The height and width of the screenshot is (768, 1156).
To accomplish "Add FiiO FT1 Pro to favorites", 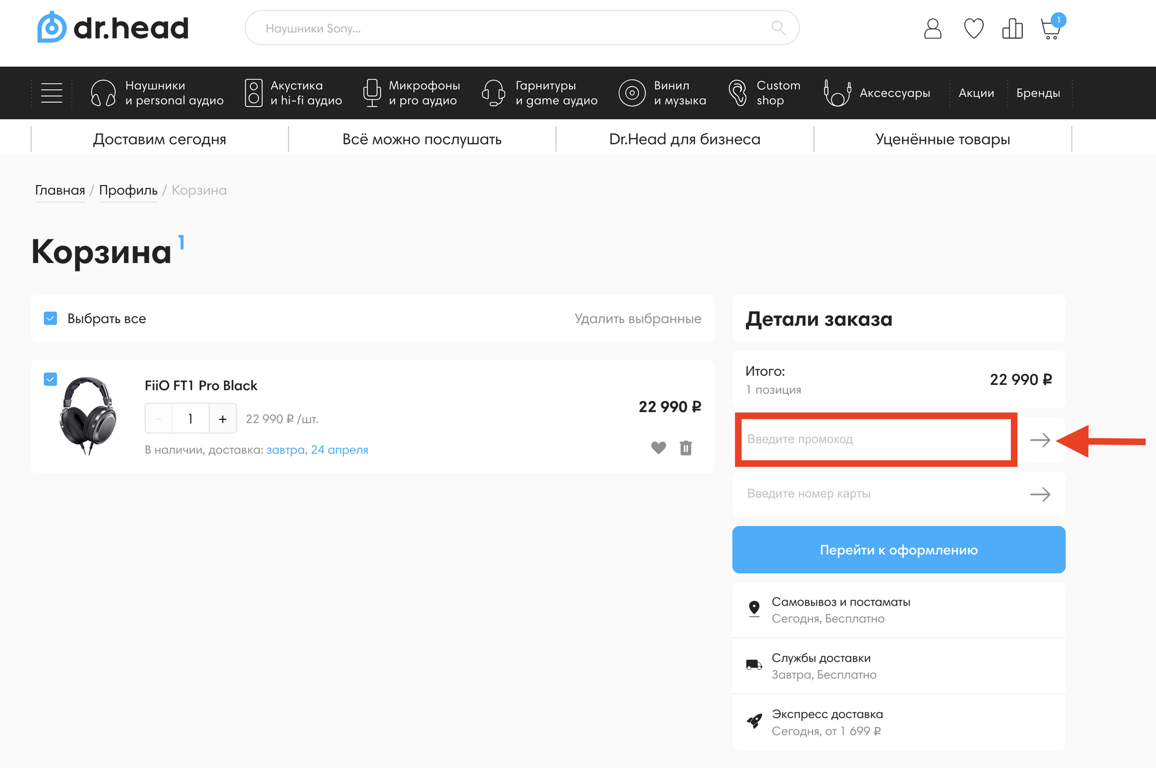I will [x=659, y=448].
